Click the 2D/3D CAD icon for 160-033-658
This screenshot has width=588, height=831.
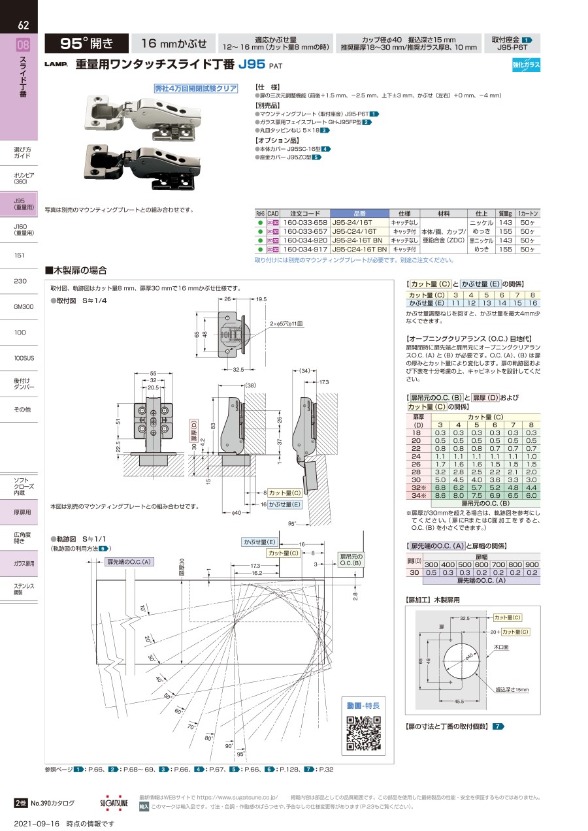pos(273,223)
